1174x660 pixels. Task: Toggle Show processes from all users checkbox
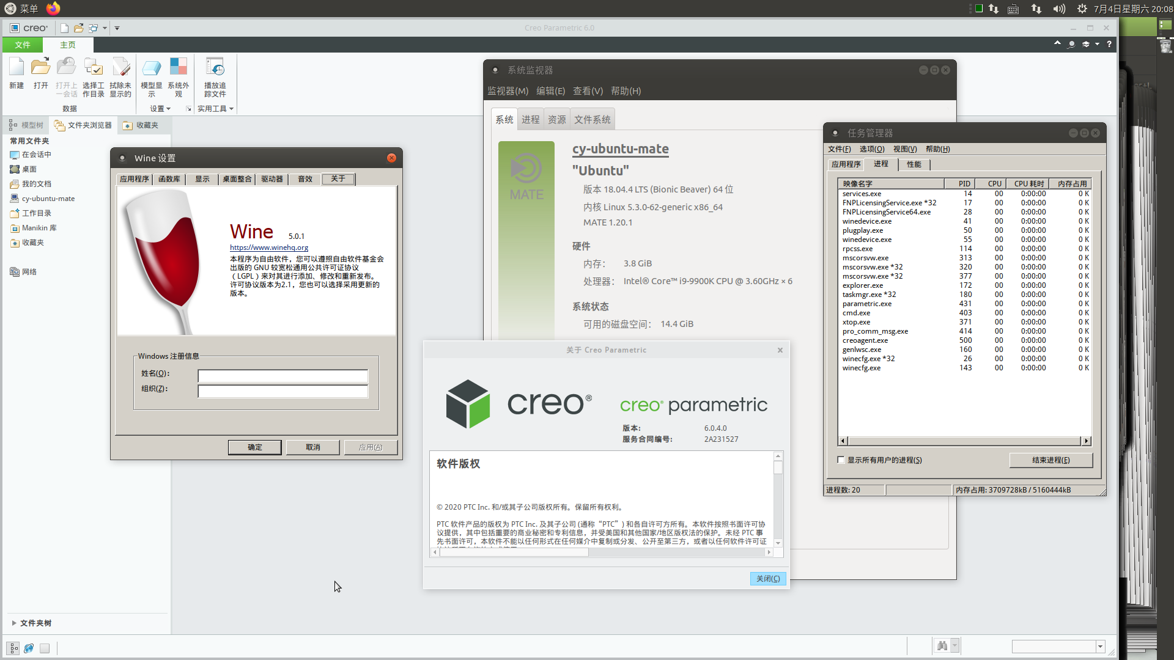click(x=841, y=460)
